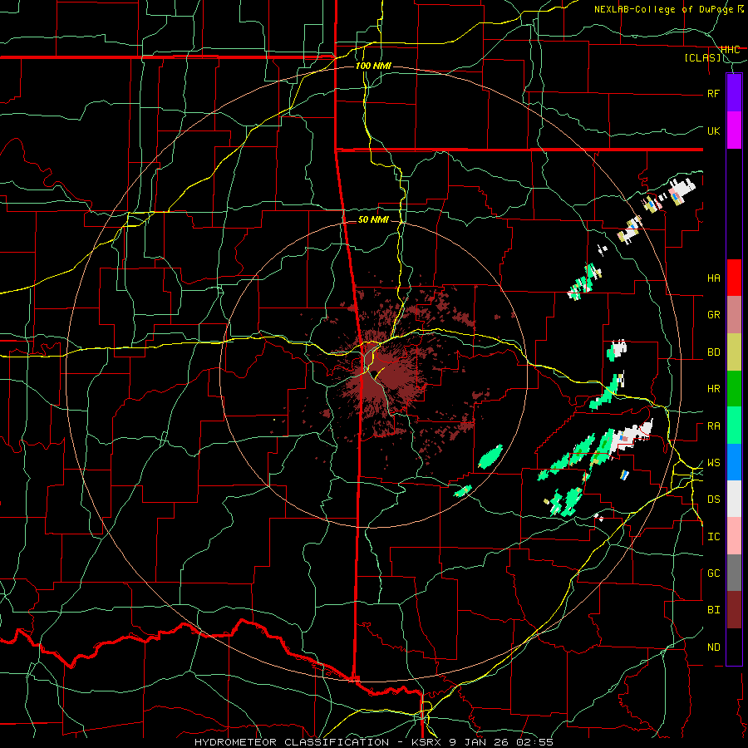
Task: Select the GR graupel color swatch
Action: pyautogui.click(x=734, y=315)
